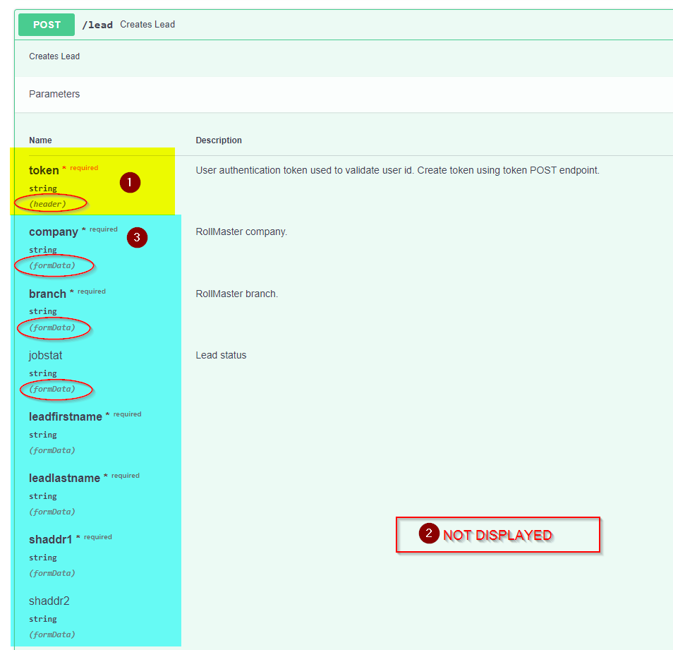Click the circled (formData) label under company
The image size is (673, 650).
pos(52,265)
